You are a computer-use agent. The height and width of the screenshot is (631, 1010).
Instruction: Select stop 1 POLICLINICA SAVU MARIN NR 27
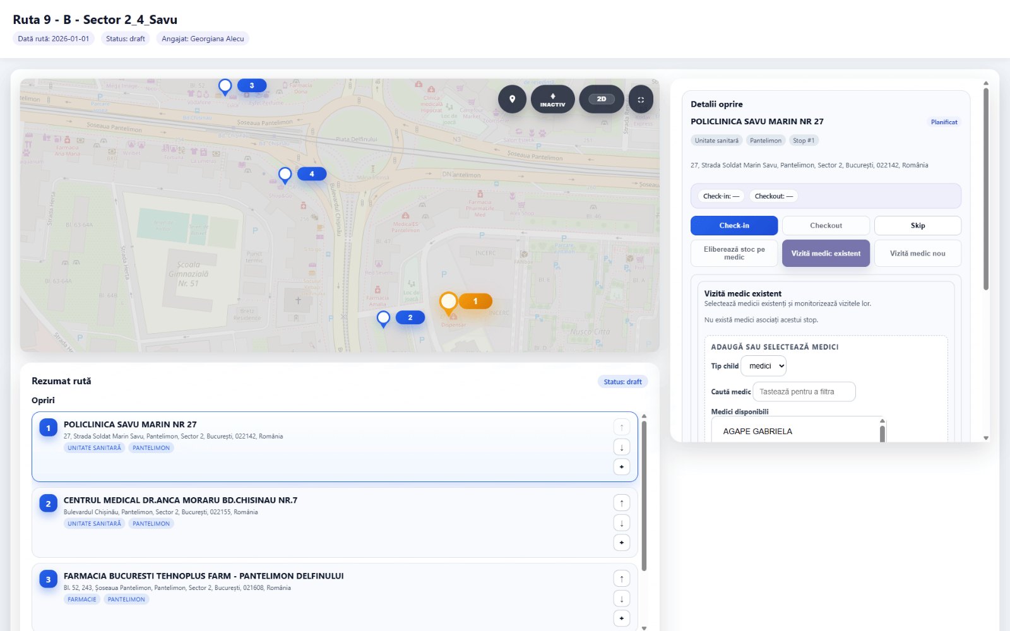point(335,447)
